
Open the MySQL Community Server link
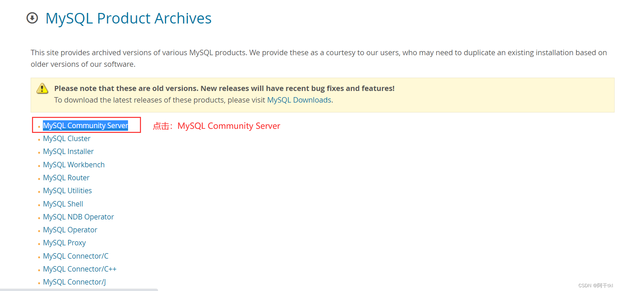coord(85,125)
